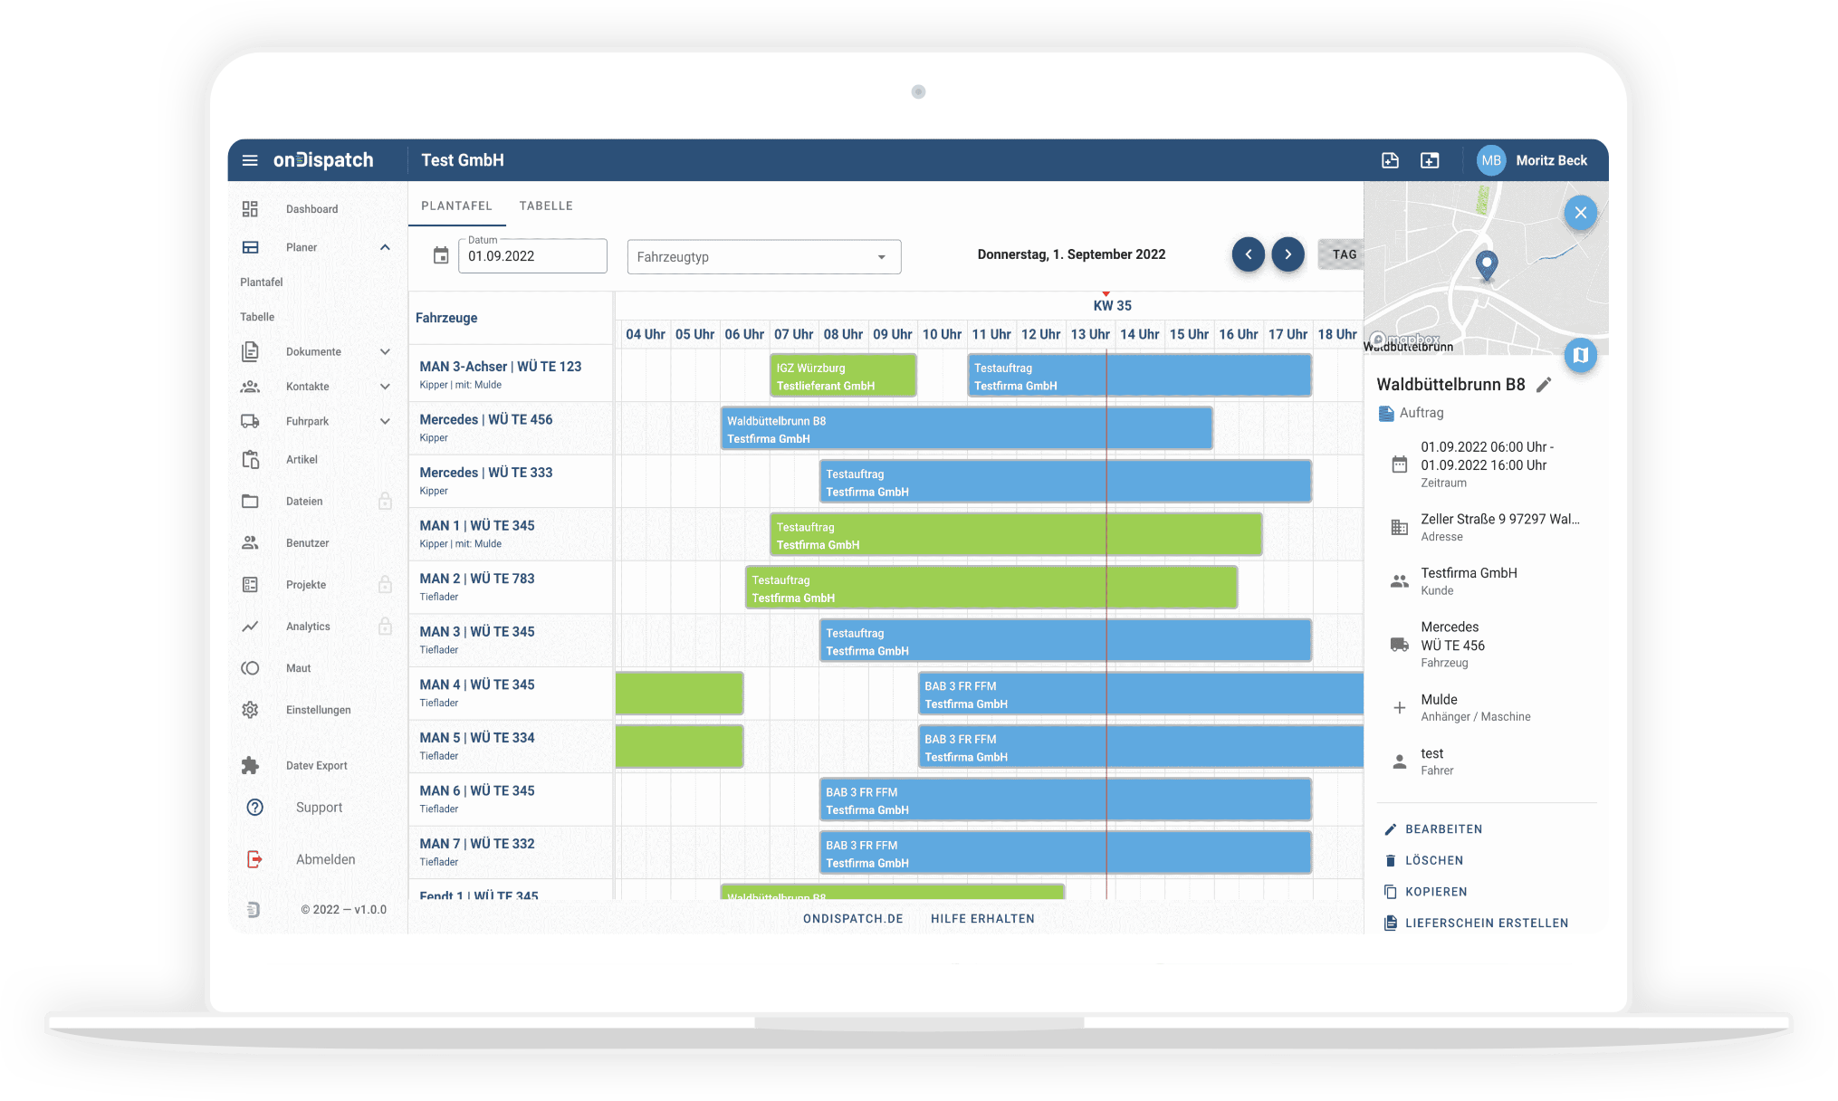Edit the Waldbüttelbrunn B8 title with the pencil icon
Screen dimensions: 1838x1101
pos(1544,384)
